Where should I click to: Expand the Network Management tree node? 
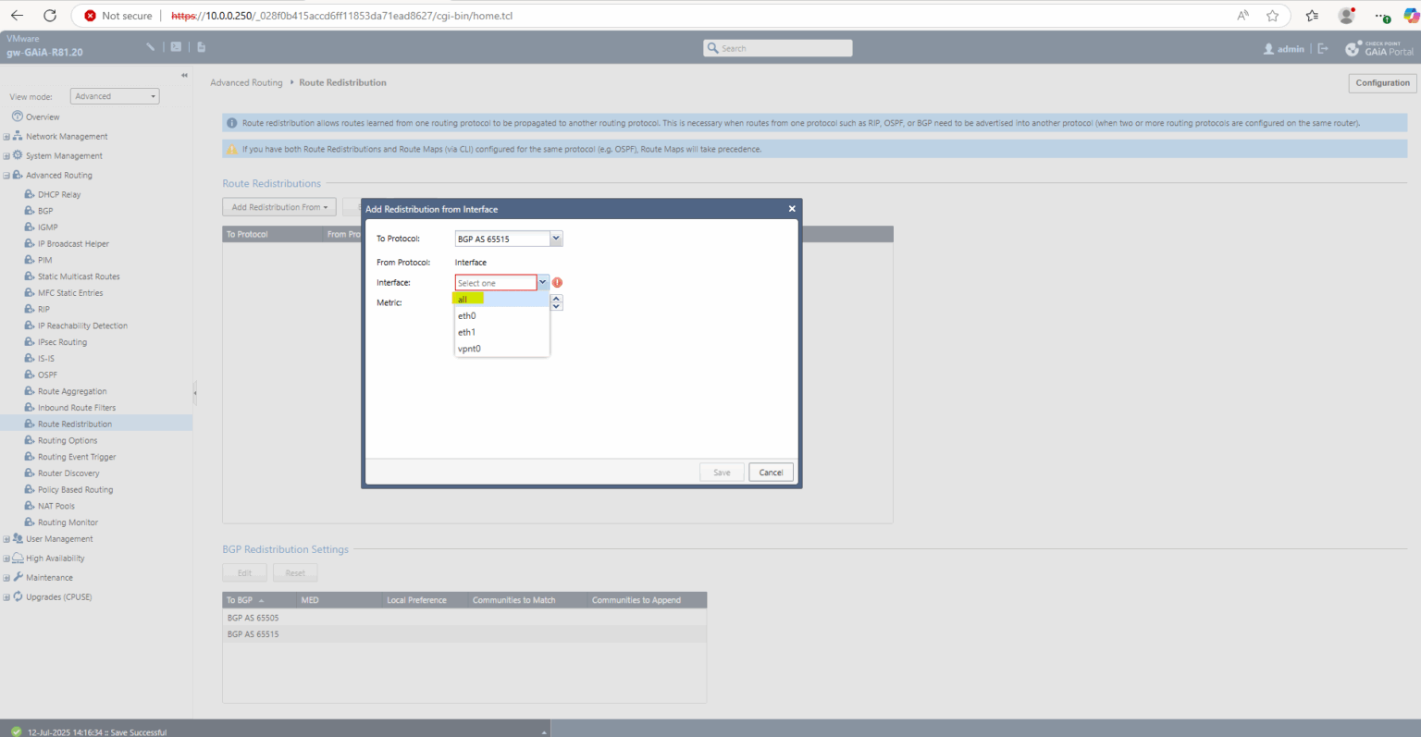6,137
